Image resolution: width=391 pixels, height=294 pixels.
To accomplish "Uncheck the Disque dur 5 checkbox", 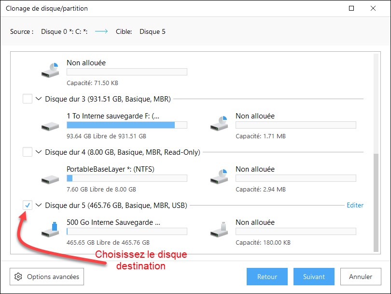I will 28,206.
